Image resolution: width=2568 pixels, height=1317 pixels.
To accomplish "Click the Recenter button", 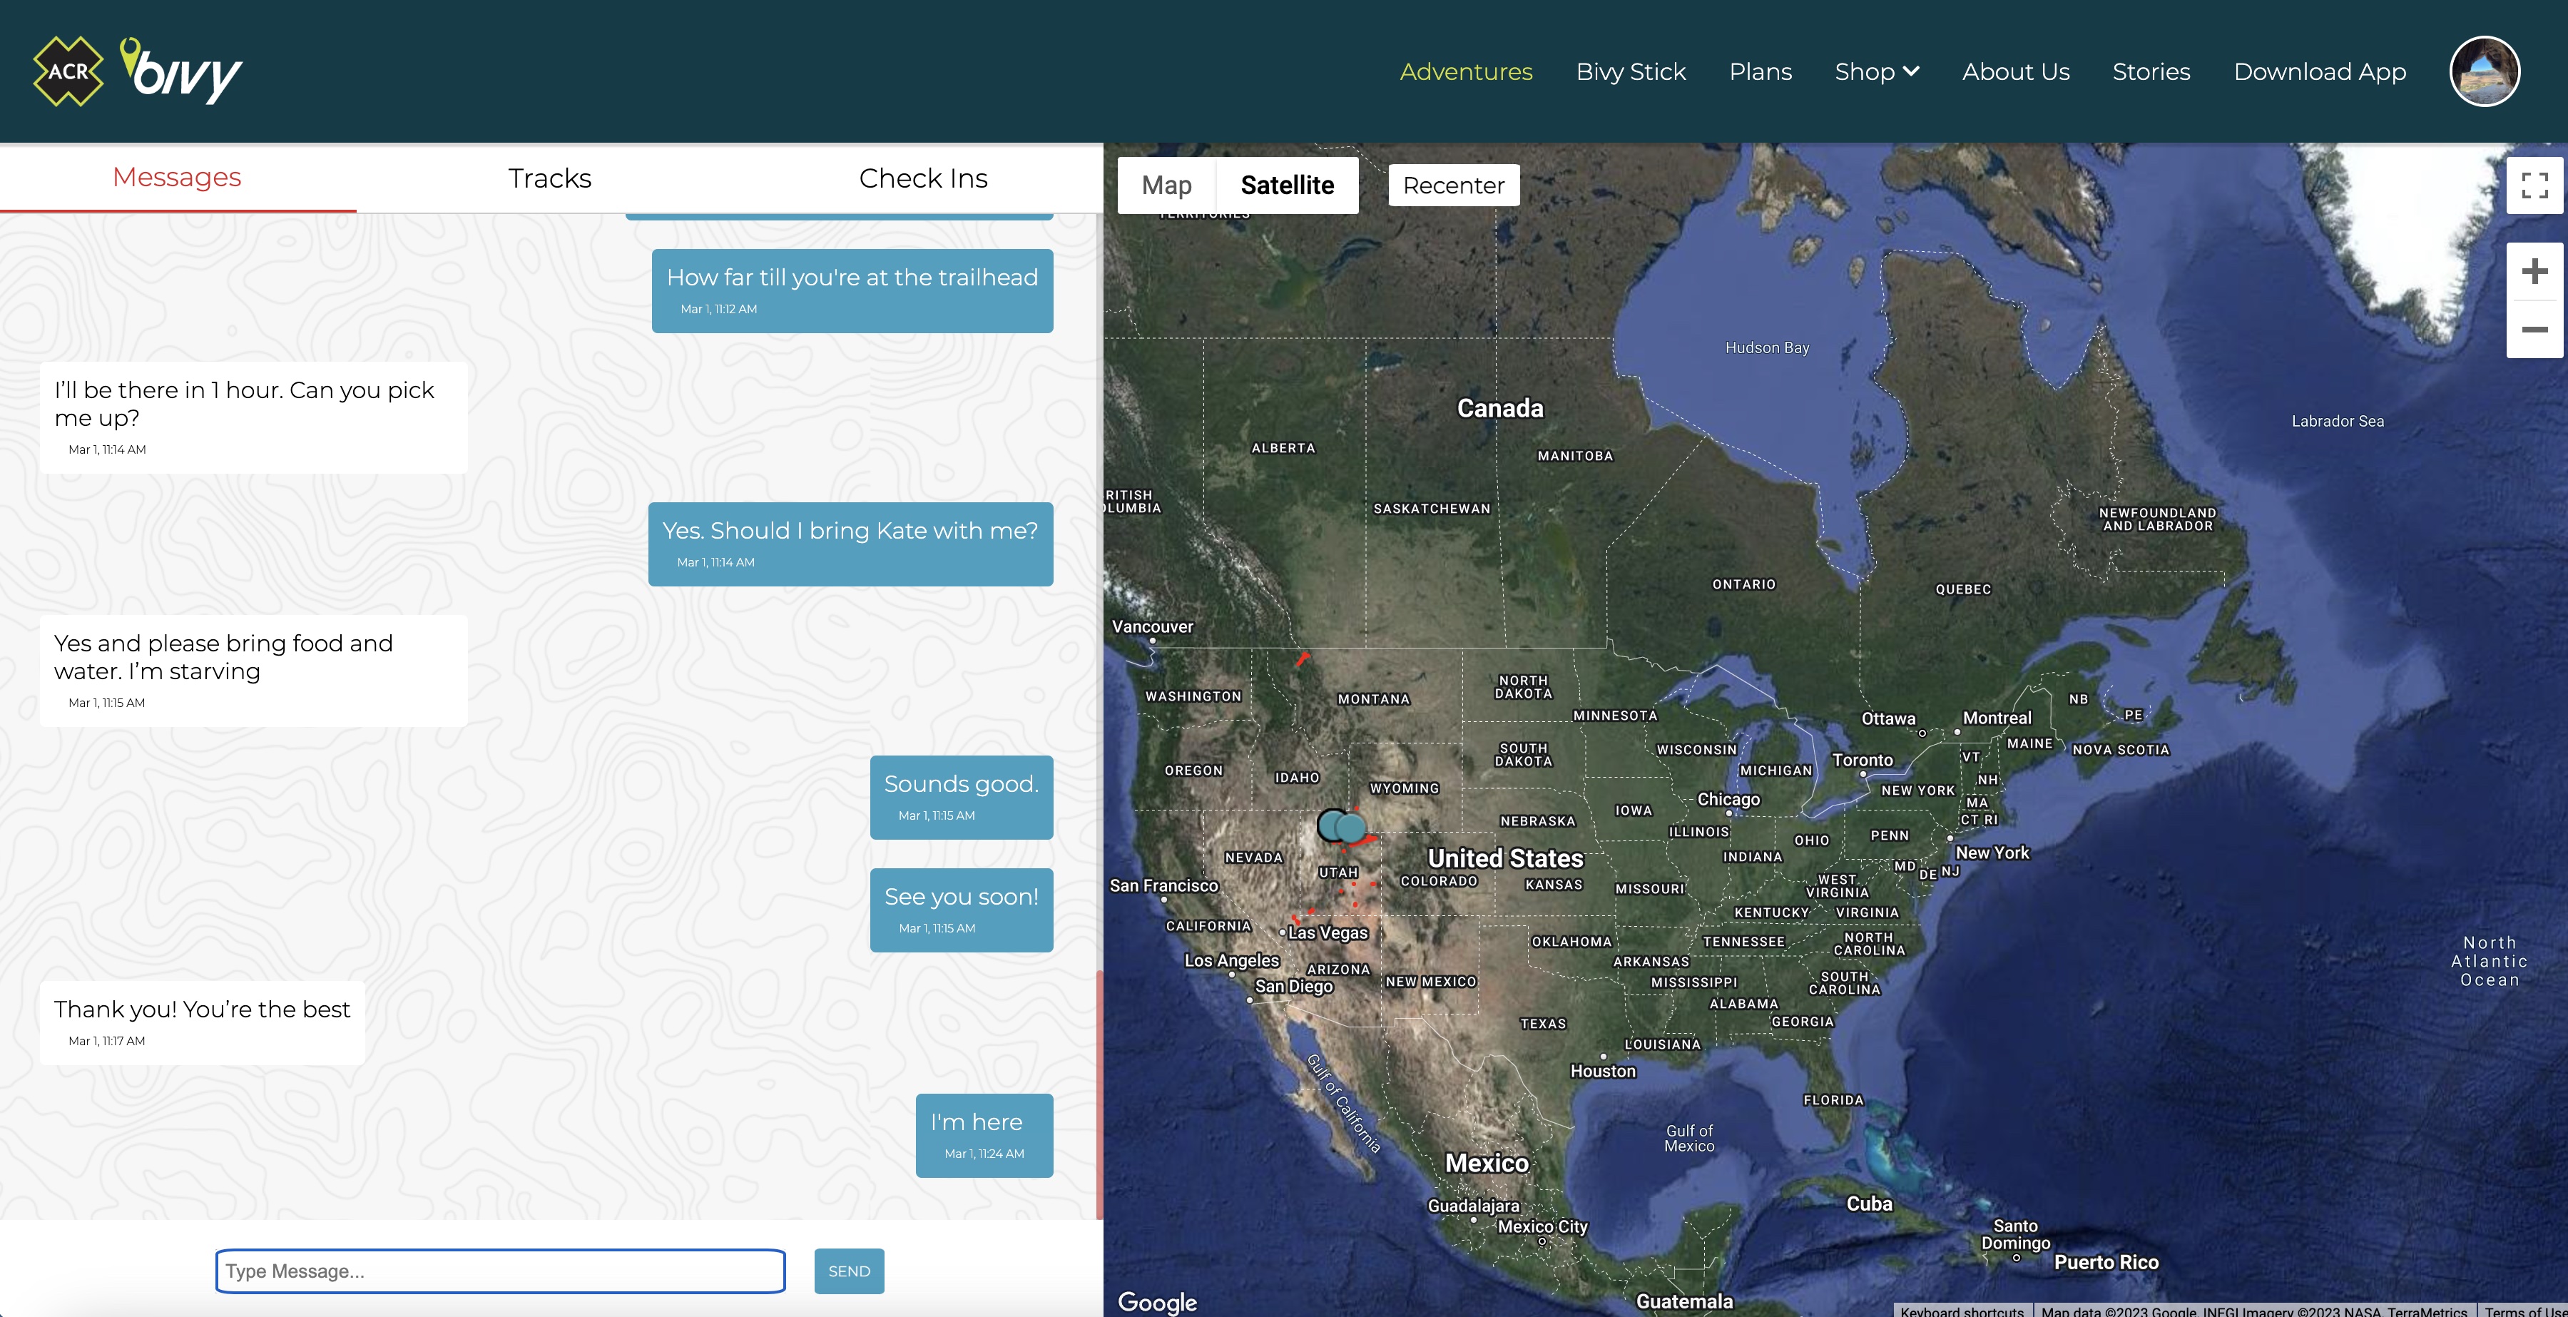I will tap(1454, 185).
